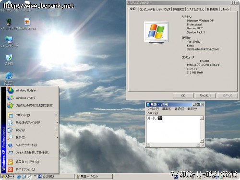This screenshot has width=240, height=180.
Task: Click the show desktop quick launch icon
Action: click(24, 177)
